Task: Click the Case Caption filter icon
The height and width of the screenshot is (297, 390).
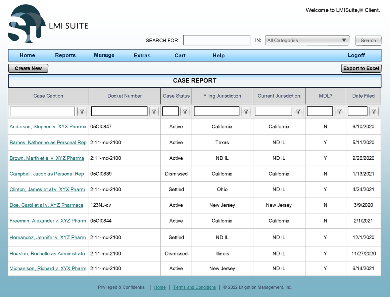Action: [82, 112]
